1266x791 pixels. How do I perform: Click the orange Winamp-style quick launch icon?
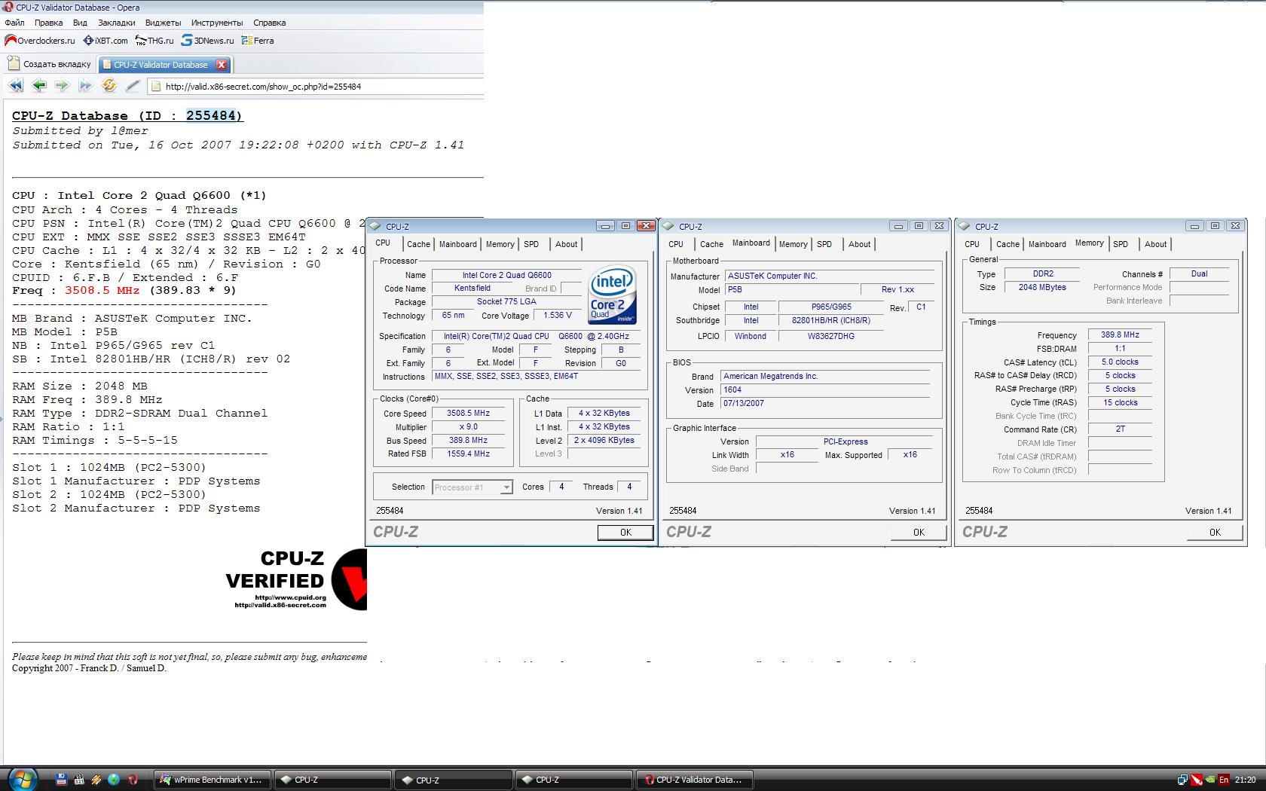tap(96, 780)
